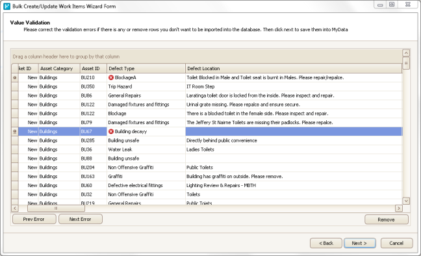
Task: Click the Asset ID column header
Action: coord(94,68)
